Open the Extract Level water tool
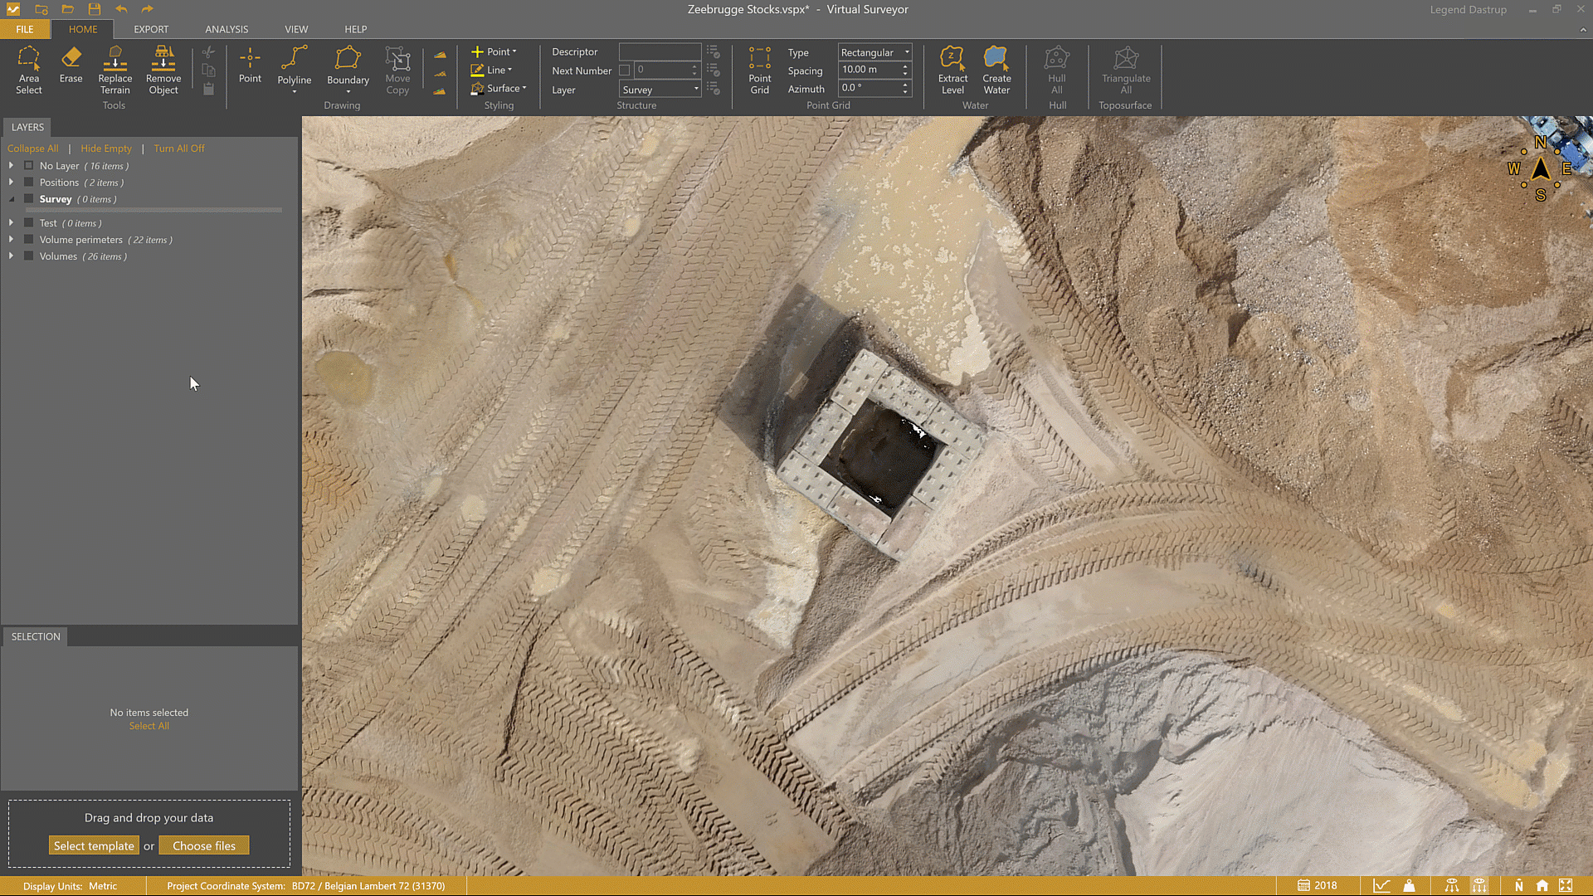Viewport: 1593px width, 896px height. [x=952, y=69]
